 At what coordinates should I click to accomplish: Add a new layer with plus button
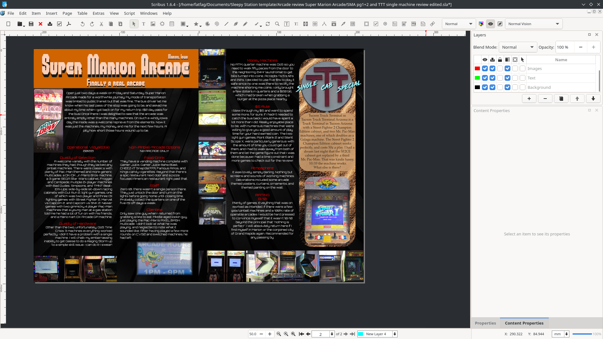point(529,99)
